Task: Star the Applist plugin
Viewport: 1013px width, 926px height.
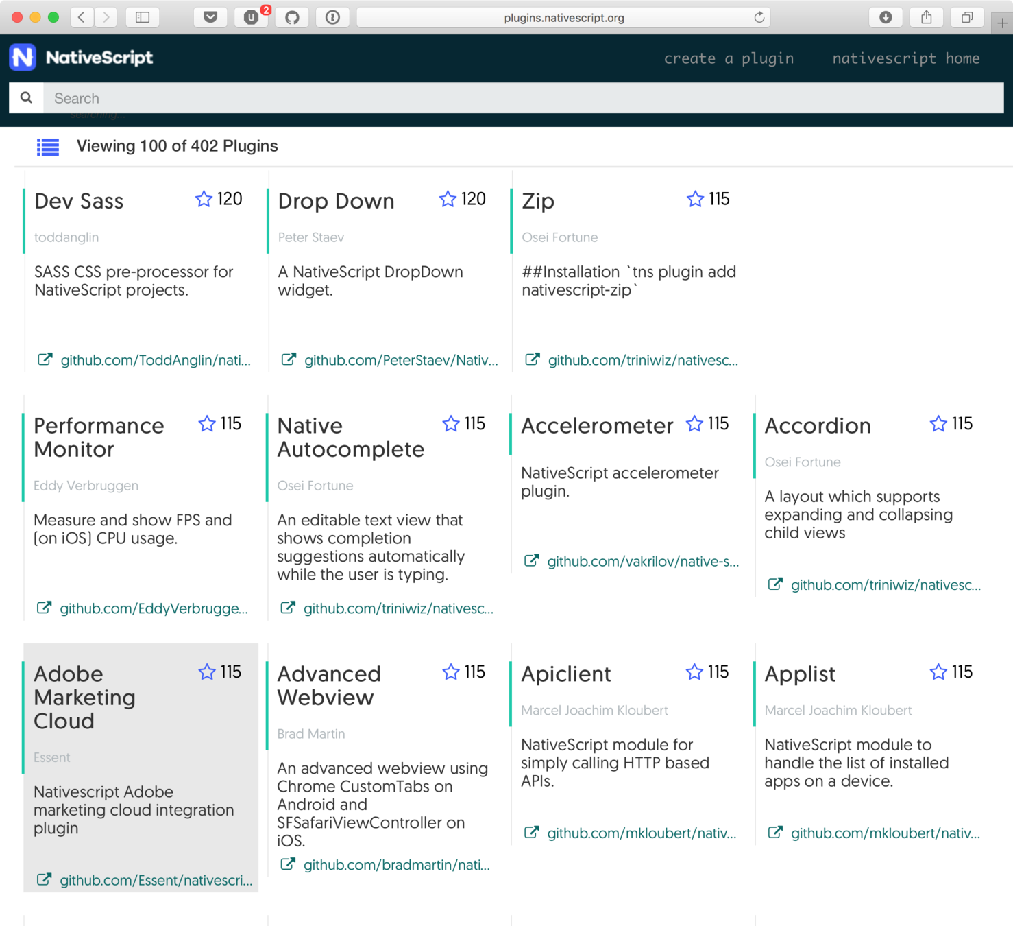Action: [x=938, y=672]
